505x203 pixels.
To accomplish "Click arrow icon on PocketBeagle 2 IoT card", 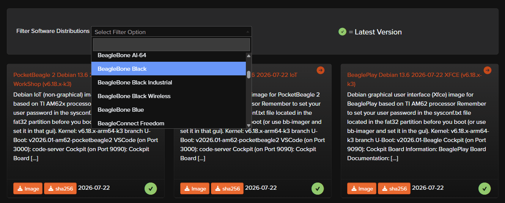I will point(321,70).
